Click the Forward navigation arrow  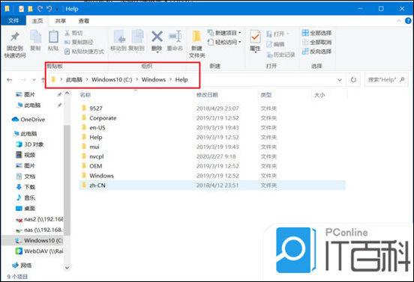(x=23, y=80)
